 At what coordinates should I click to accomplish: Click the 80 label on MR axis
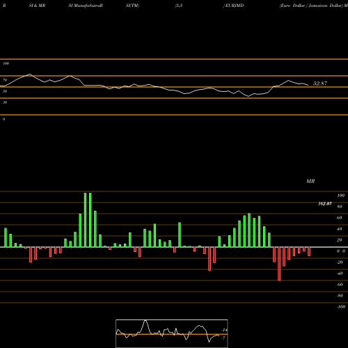coord(339,207)
